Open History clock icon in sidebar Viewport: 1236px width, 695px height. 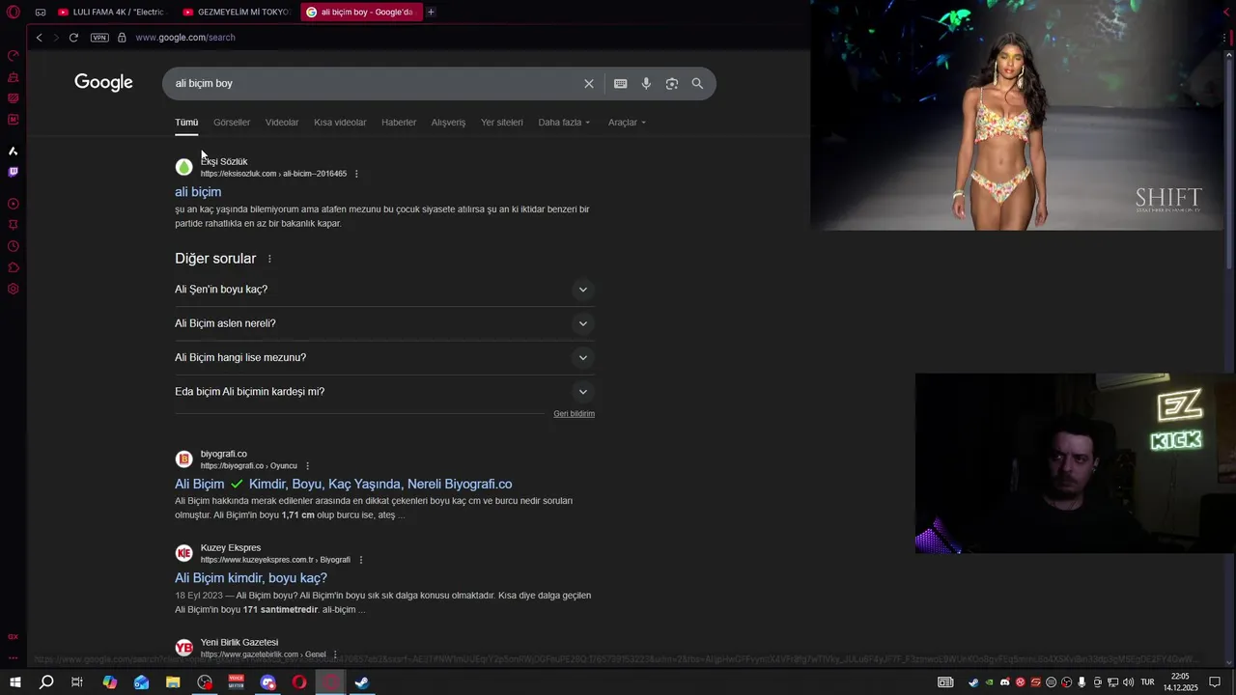(14, 246)
